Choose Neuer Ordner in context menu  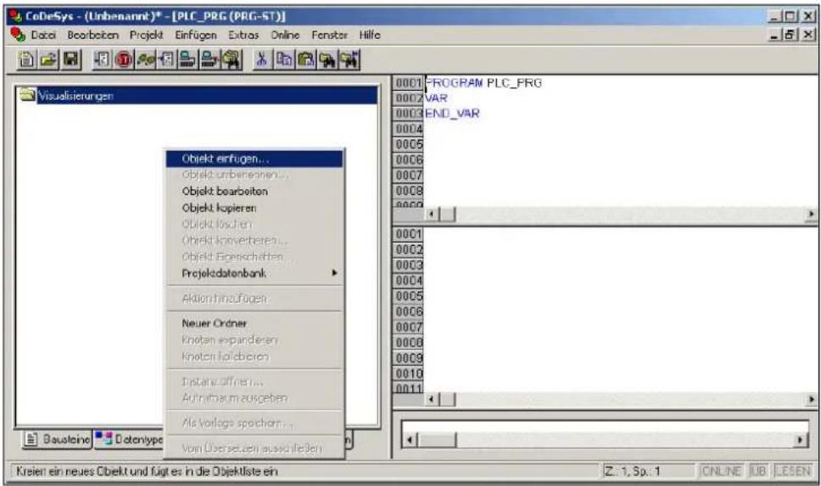254,323
